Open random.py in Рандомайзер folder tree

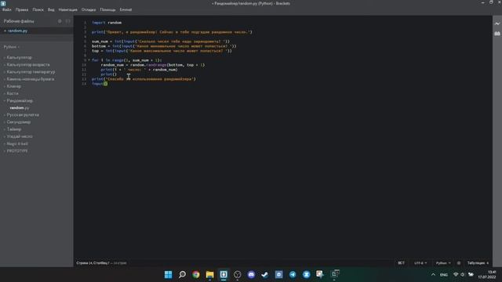coord(19,108)
